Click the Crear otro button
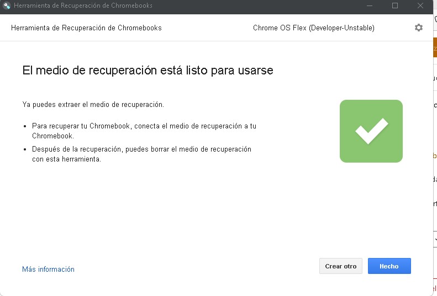The height and width of the screenshot is (296, 437). pos(340,266)
